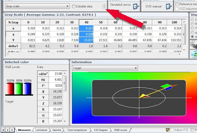Open the Target information dropdown
The width and height of the screenshot is (197, 133).
pyautogui.click(x=105, y=68)
